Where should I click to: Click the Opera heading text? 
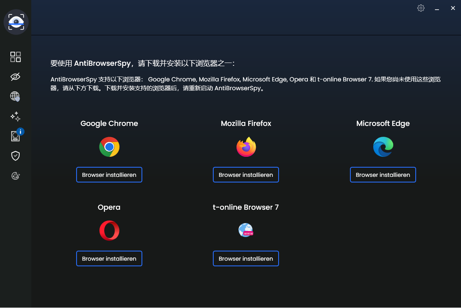point(109,207)
